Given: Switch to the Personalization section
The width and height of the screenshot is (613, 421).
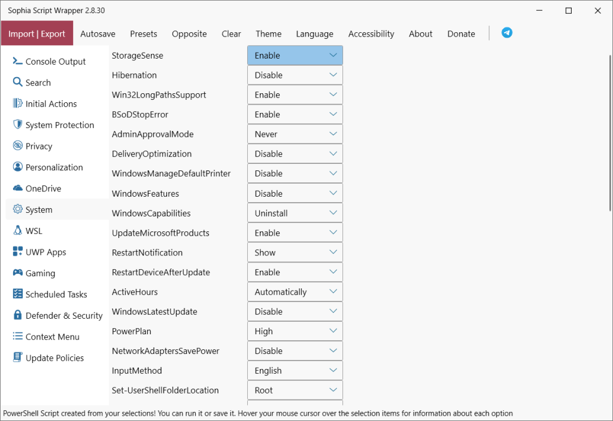Looking at the screenshot, I should [57, 167].
